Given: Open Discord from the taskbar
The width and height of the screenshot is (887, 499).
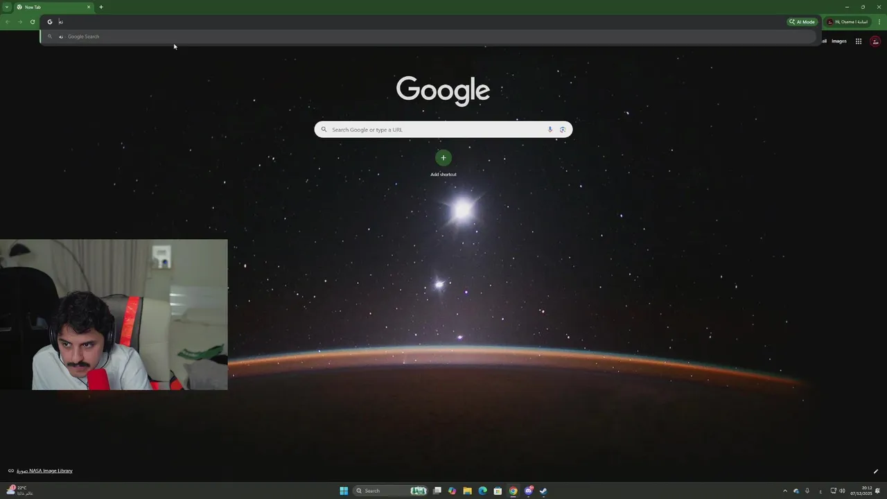Looking at the screenshot, I should (529, 491).
